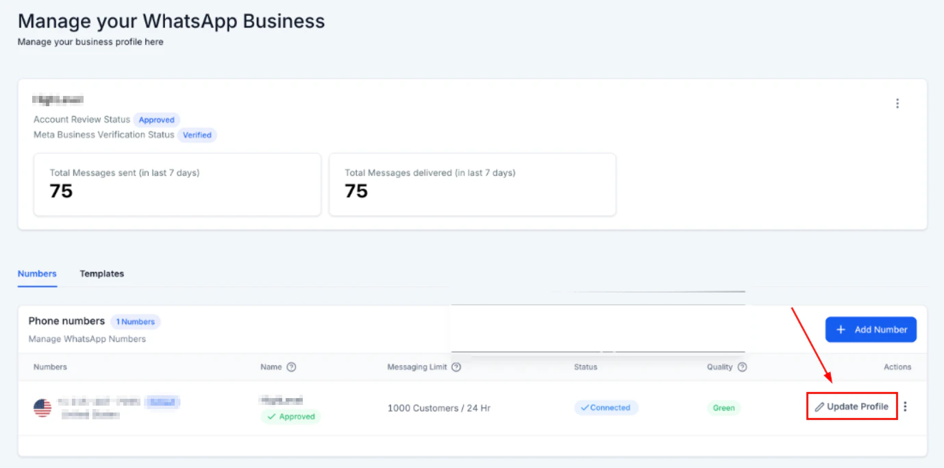The image size is (944, 468).
Task: Click the 1 Numbers count badge
Action: (x=135, y=321)
